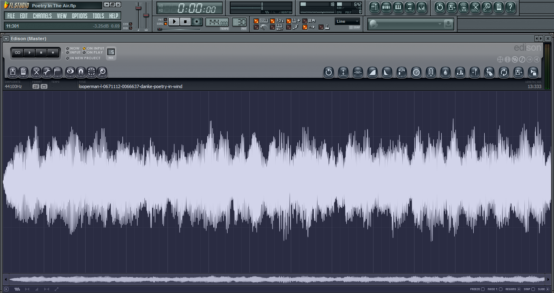The image size is (554, 293).
Task: Click main transport stop button
Action: [185, 22]
